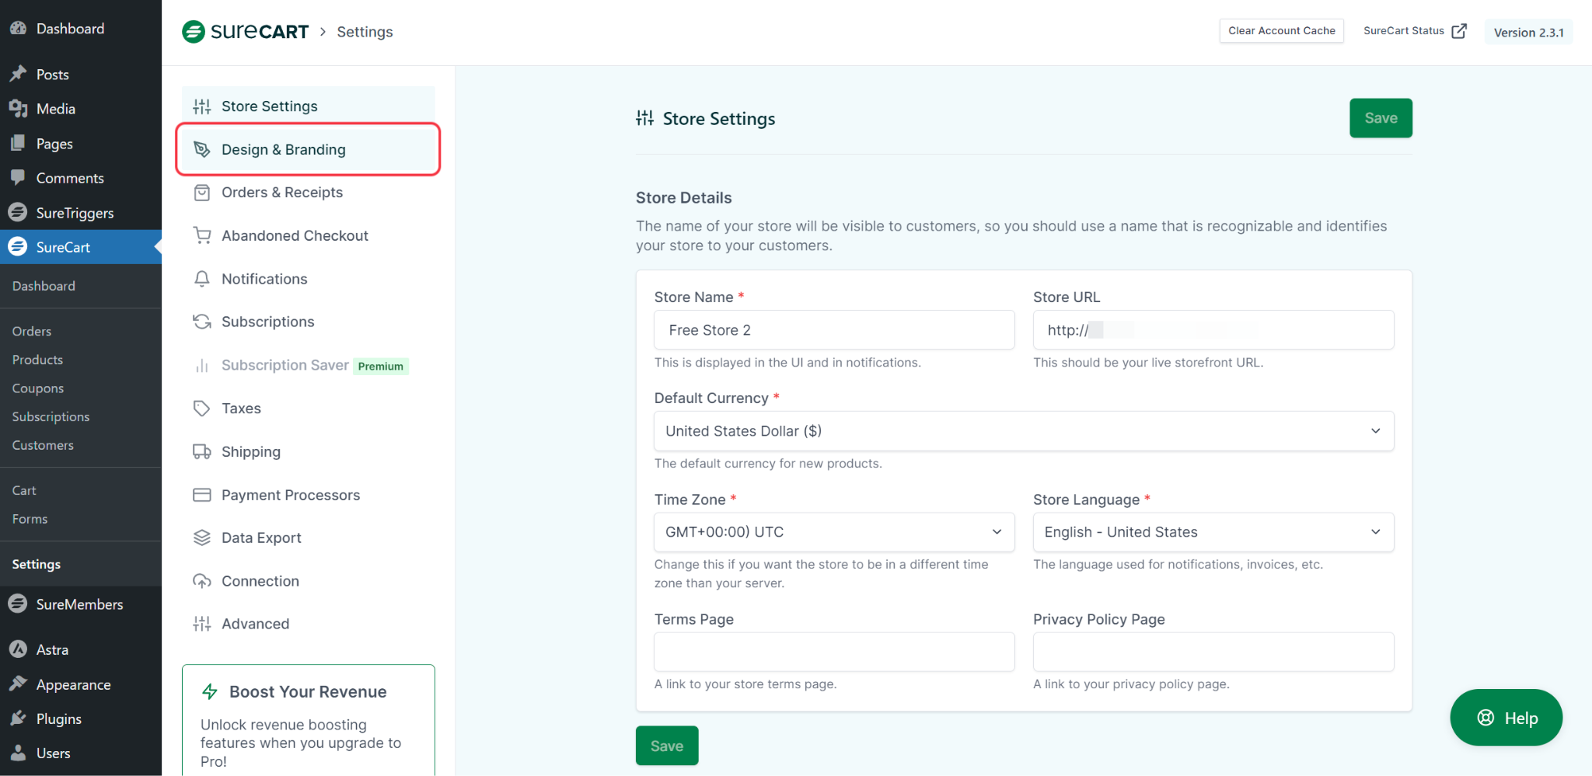
Task: Open Connection settings
Action: click(309, 581)
